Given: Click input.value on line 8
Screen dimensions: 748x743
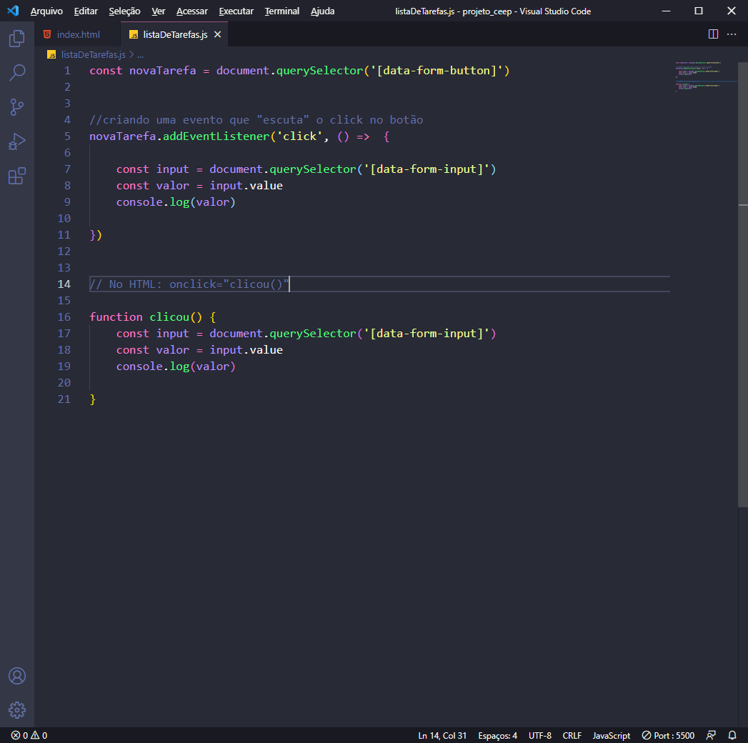Looking at the screenshot, I should [246, 186].
